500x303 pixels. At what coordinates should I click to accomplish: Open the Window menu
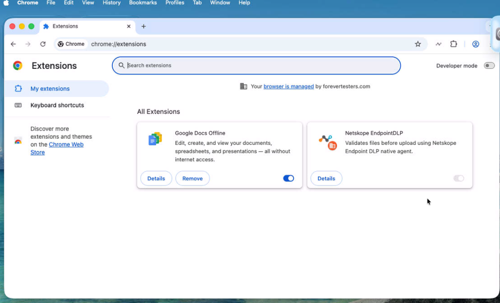(x=220, y=3)
